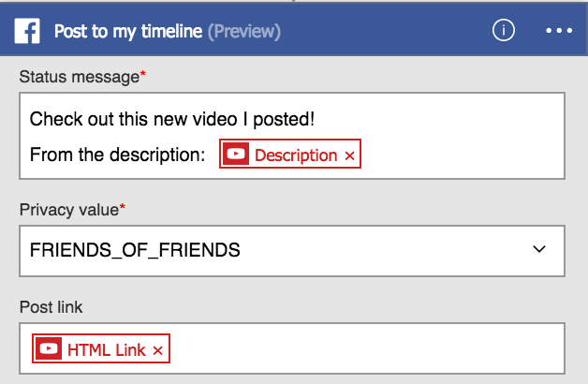Image resolution: width=588 pixels, height=384 pixels.
Task: Select the HTML Link dynamic content token
Action: pyautogui.click(x=106, y=350)
